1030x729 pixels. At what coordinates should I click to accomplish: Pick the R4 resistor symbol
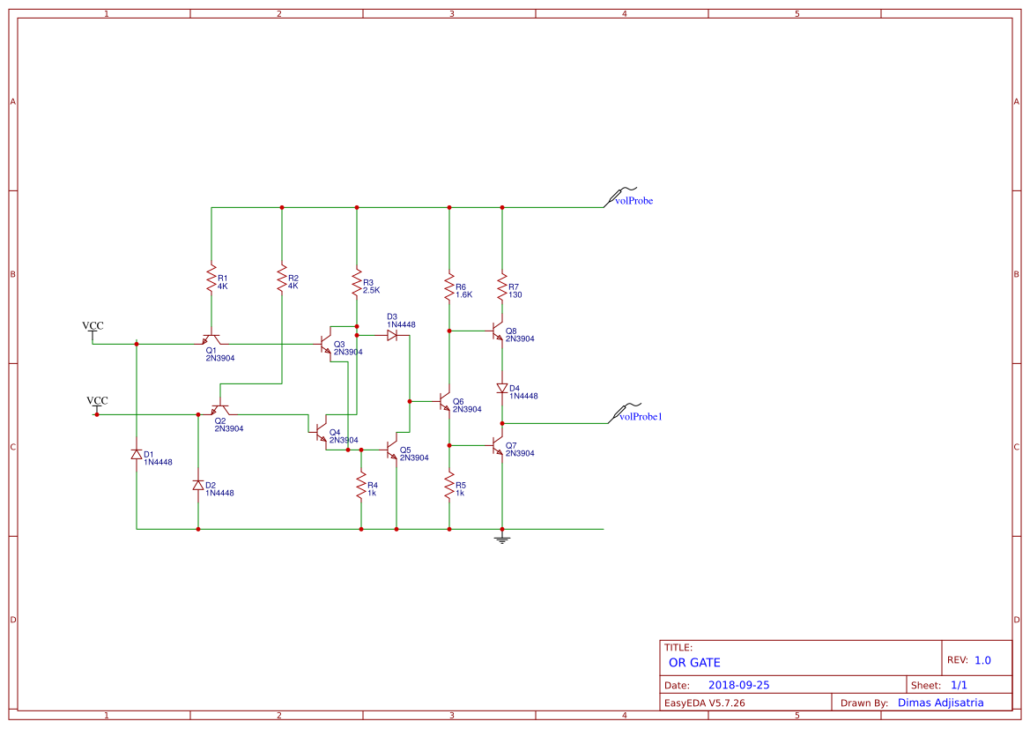(x=361, y=486)
